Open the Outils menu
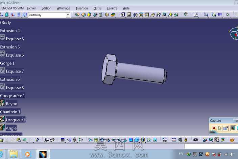Viewport: 238px width, 159px height. point(97,8)
